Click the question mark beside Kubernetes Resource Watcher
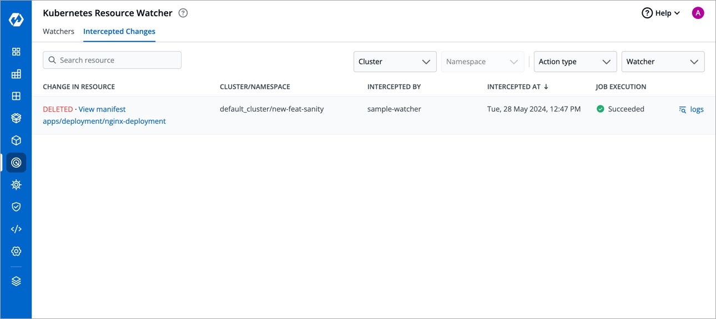 pyautogui.click(x=183, y=13)
